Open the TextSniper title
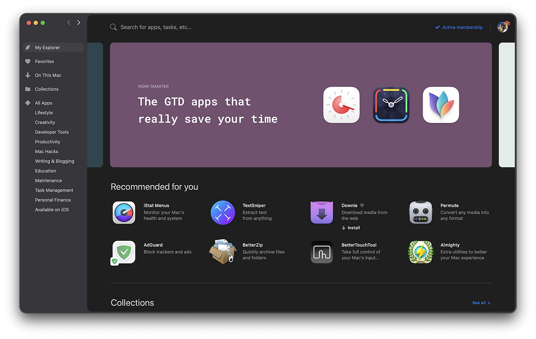The height and width of the screenshot is (339, 536). tap(254, 206)
